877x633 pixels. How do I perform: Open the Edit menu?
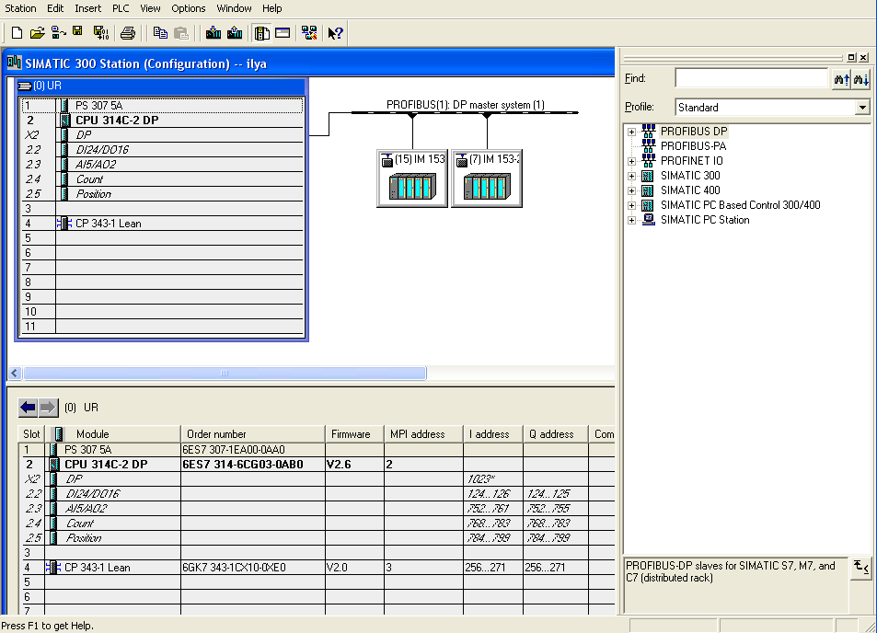(55, 8)
